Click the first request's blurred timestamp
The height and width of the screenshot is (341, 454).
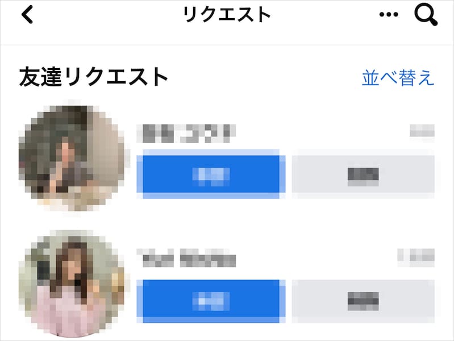[422, 130]
